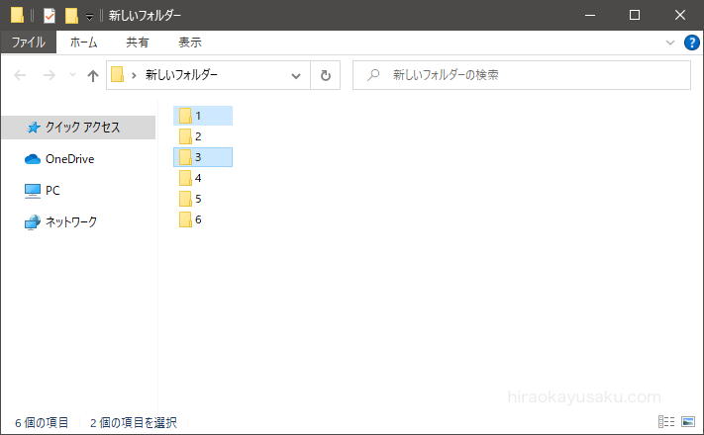Screen dimensions: 704x435
Task: Switch to large icons view in status bar
Action: coord(688,421)
